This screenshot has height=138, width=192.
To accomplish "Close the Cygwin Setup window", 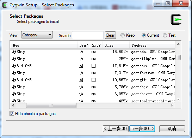I will 181,4.
